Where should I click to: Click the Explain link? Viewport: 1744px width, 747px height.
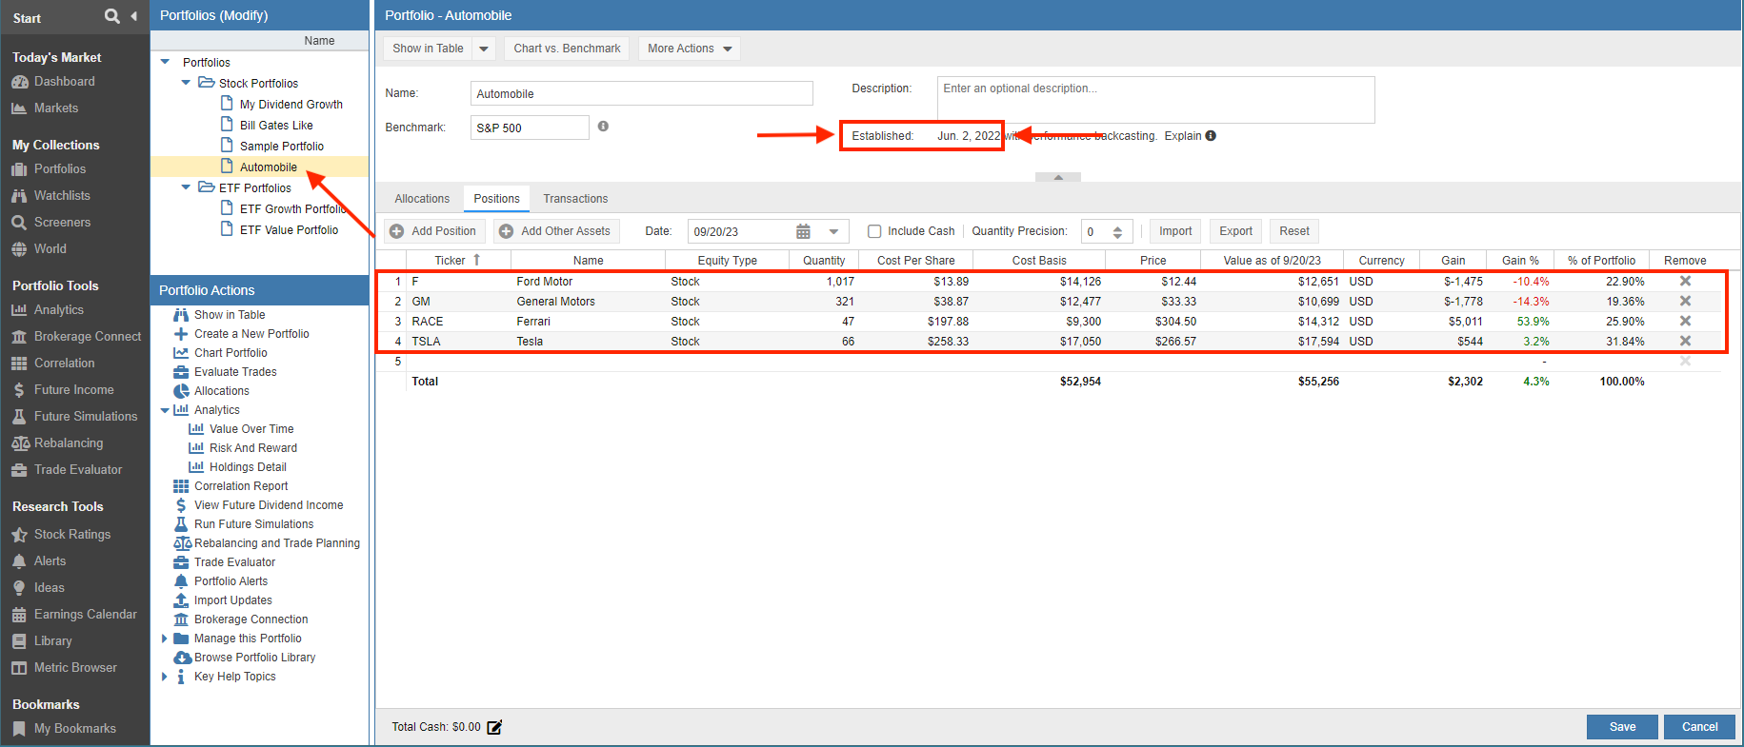point(1182,136)
